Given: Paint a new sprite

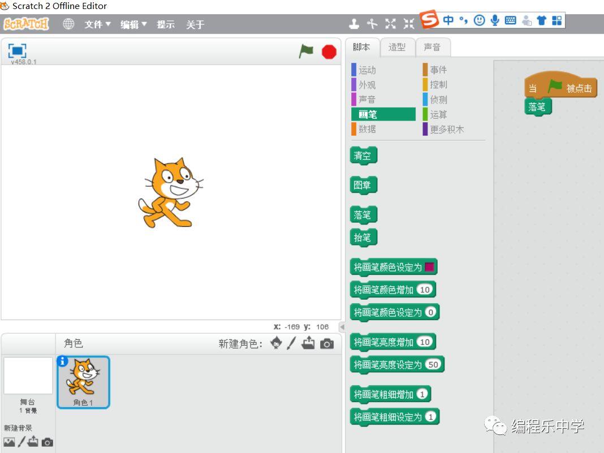Looking at the screenshot, I should 292,343.
